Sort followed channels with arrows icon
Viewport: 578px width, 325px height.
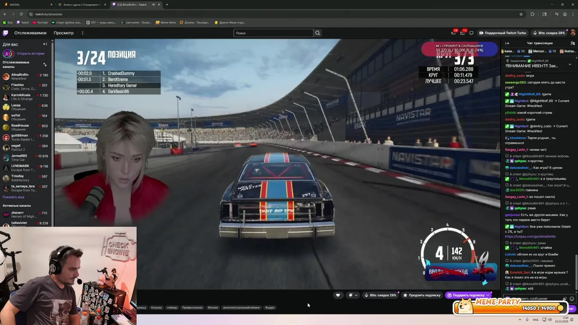tap(45, 64)
